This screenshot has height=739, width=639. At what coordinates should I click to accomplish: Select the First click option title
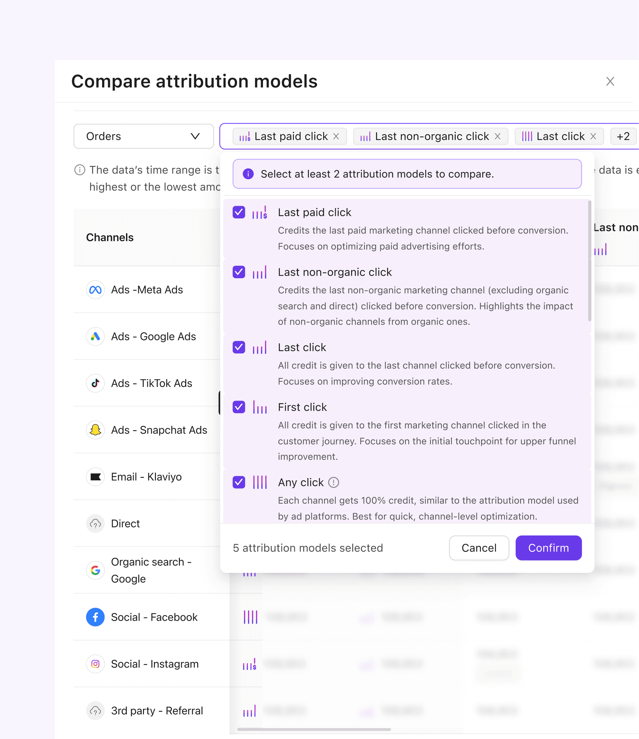coord(302,407)
